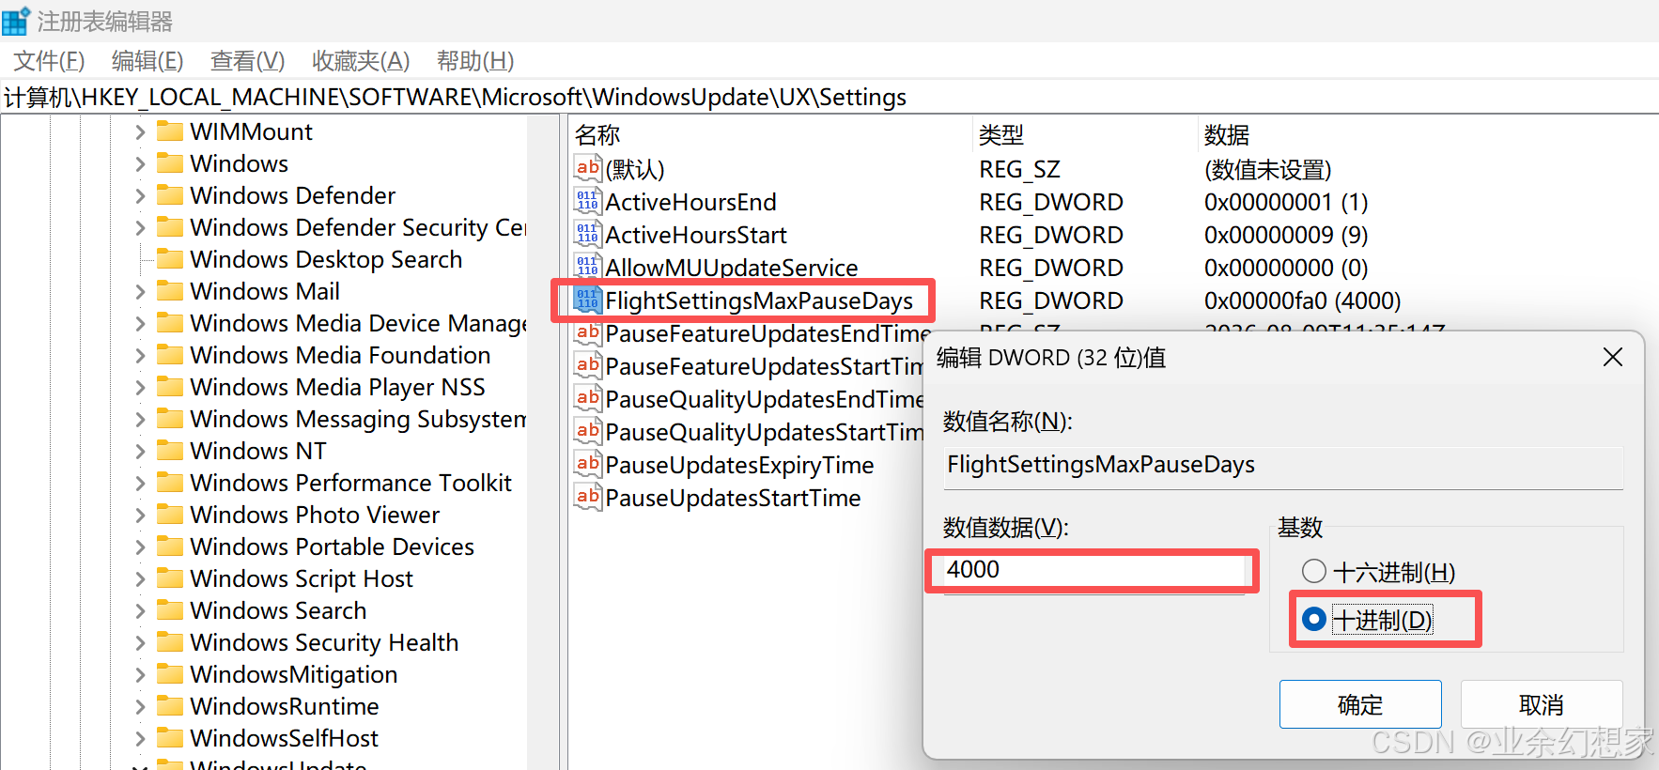1659x770 pixels.
Task: Expand the WIMMount tree node
Action: [x=140, y=131]
